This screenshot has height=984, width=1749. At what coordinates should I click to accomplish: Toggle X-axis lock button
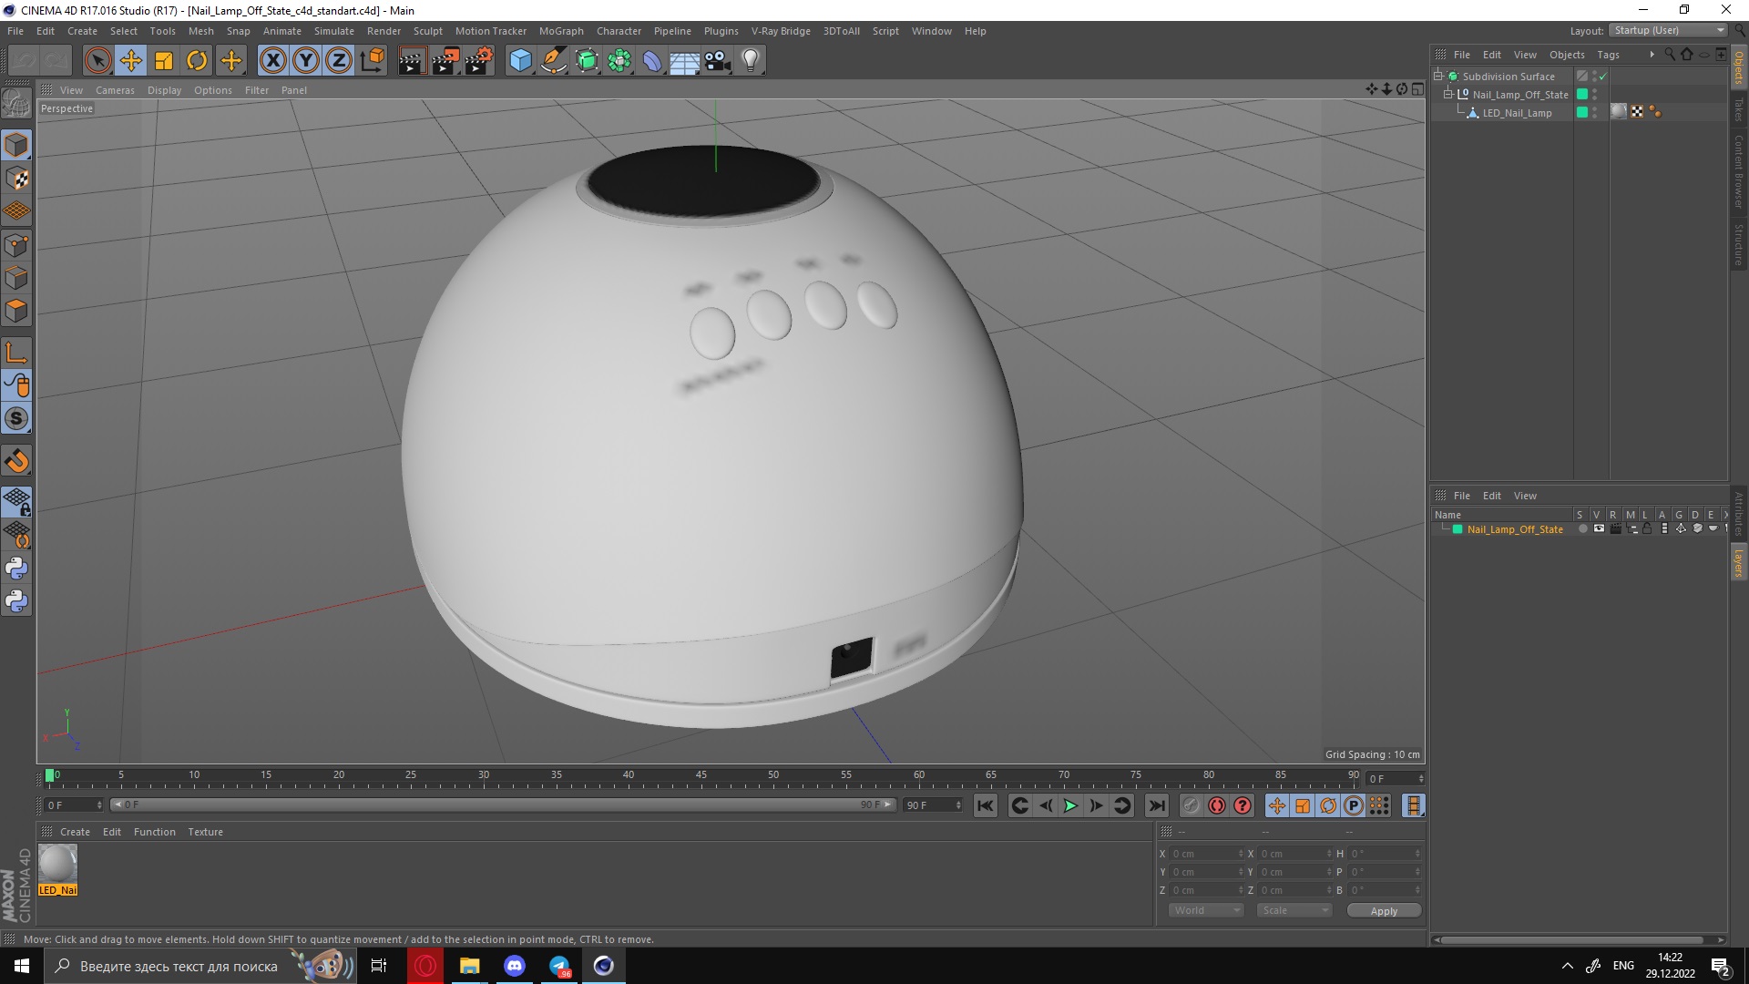(272, 61)
